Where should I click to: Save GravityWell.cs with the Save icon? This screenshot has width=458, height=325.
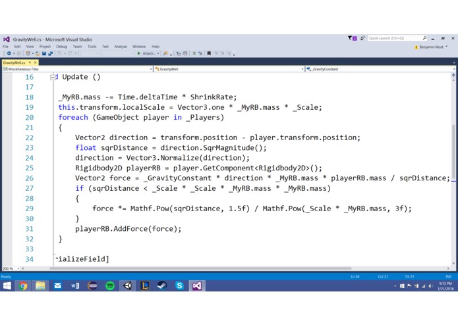click(x=43, y=53)
